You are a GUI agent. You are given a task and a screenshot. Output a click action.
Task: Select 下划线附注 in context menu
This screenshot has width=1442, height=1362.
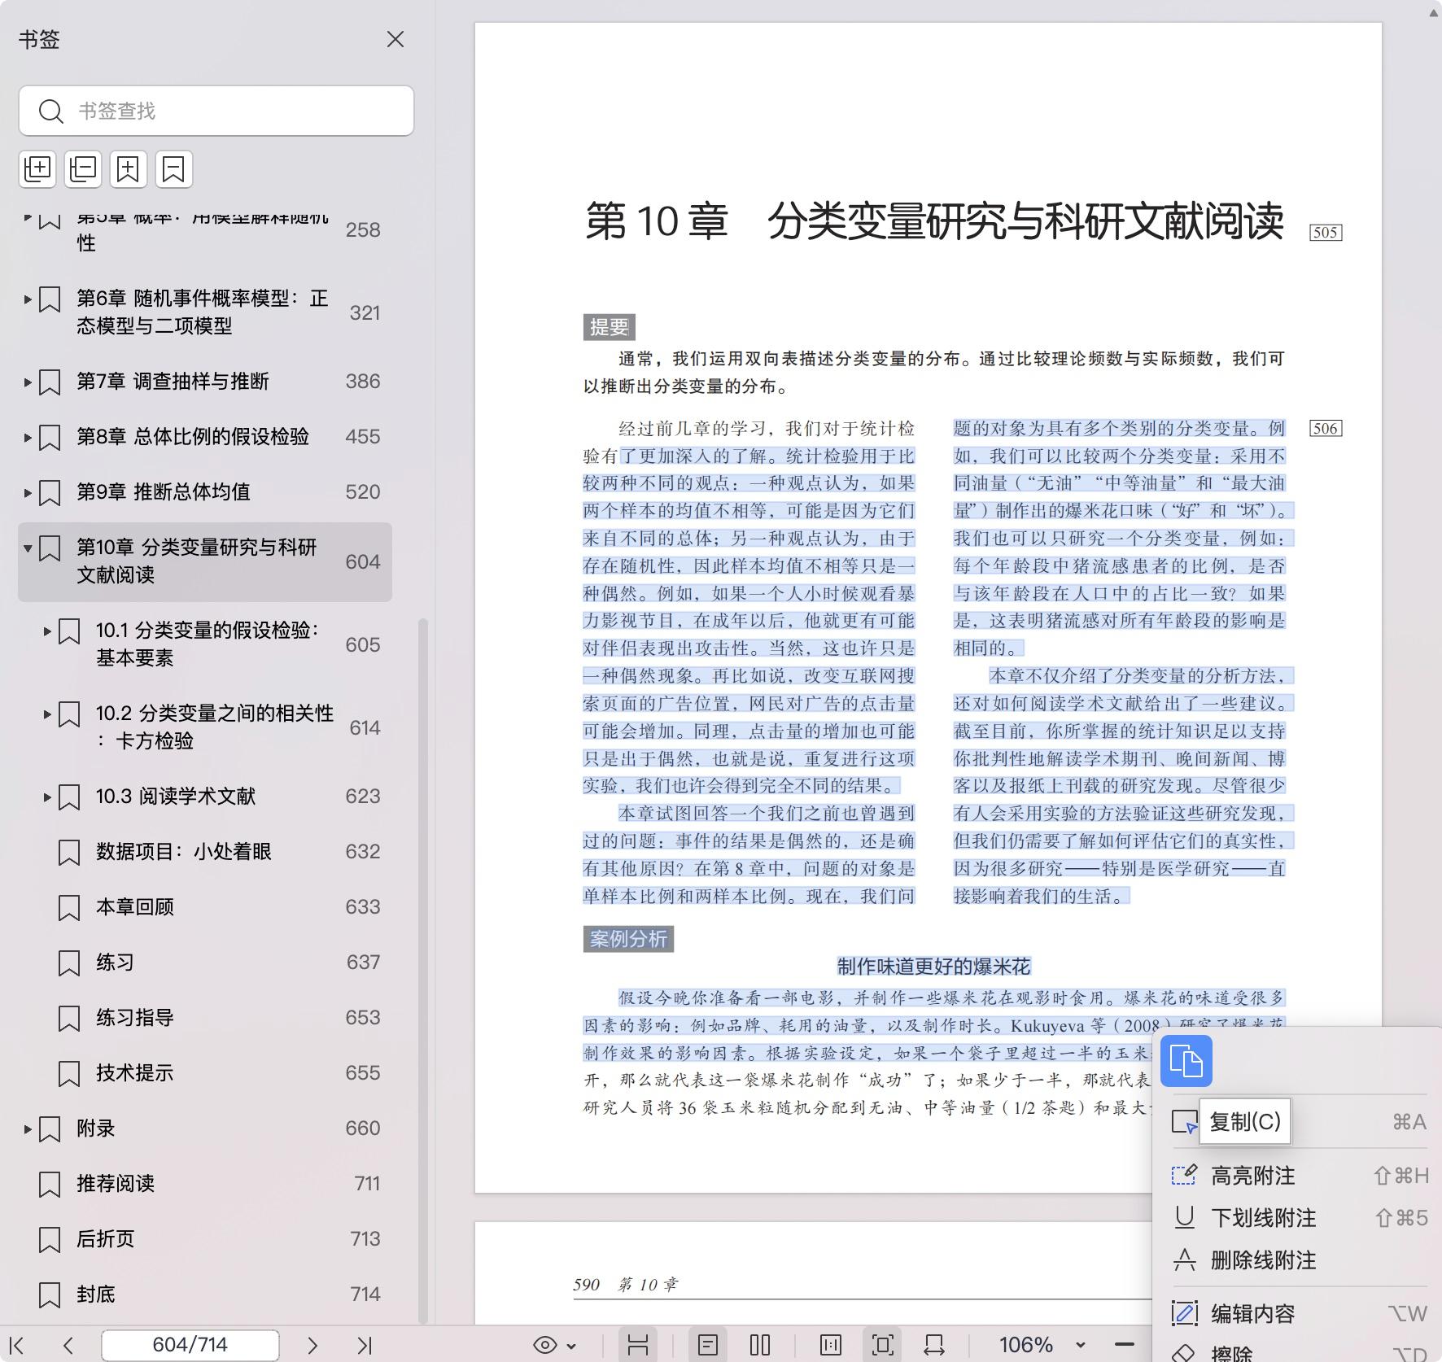click(x=1263, y=1218)
